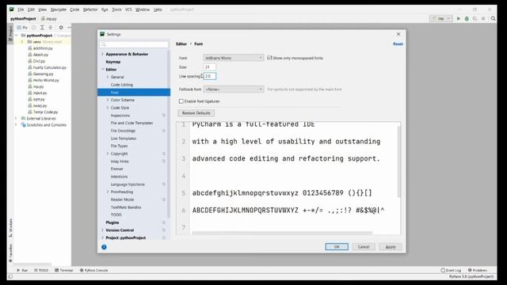Click Apply in Settings dialog
The height and width of the screenshot is (285, 507).
(391, 247)
